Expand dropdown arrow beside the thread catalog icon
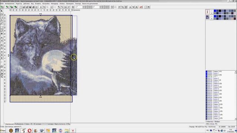The image size is (237, 133). [211, 18]
